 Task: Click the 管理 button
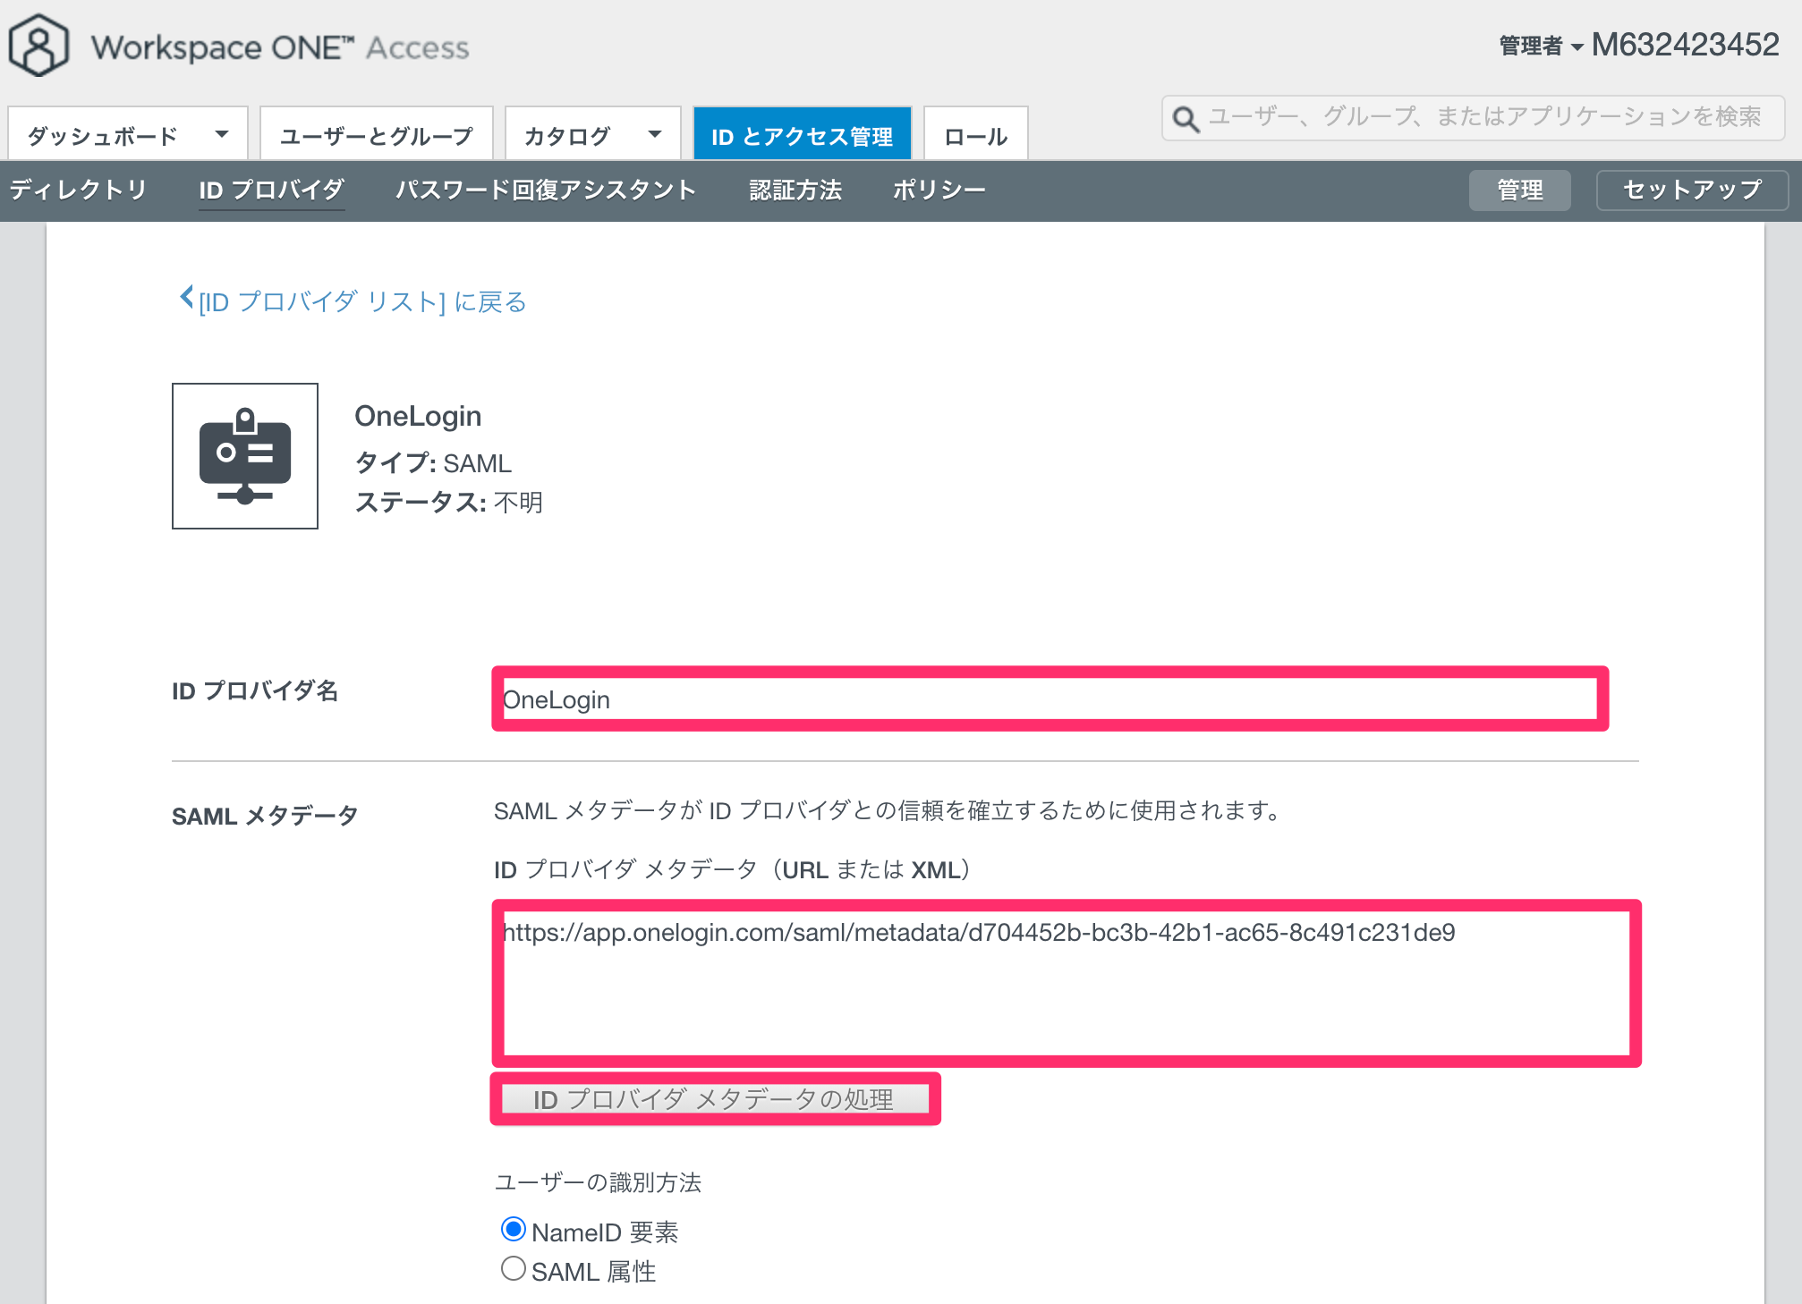point(1520,191)
